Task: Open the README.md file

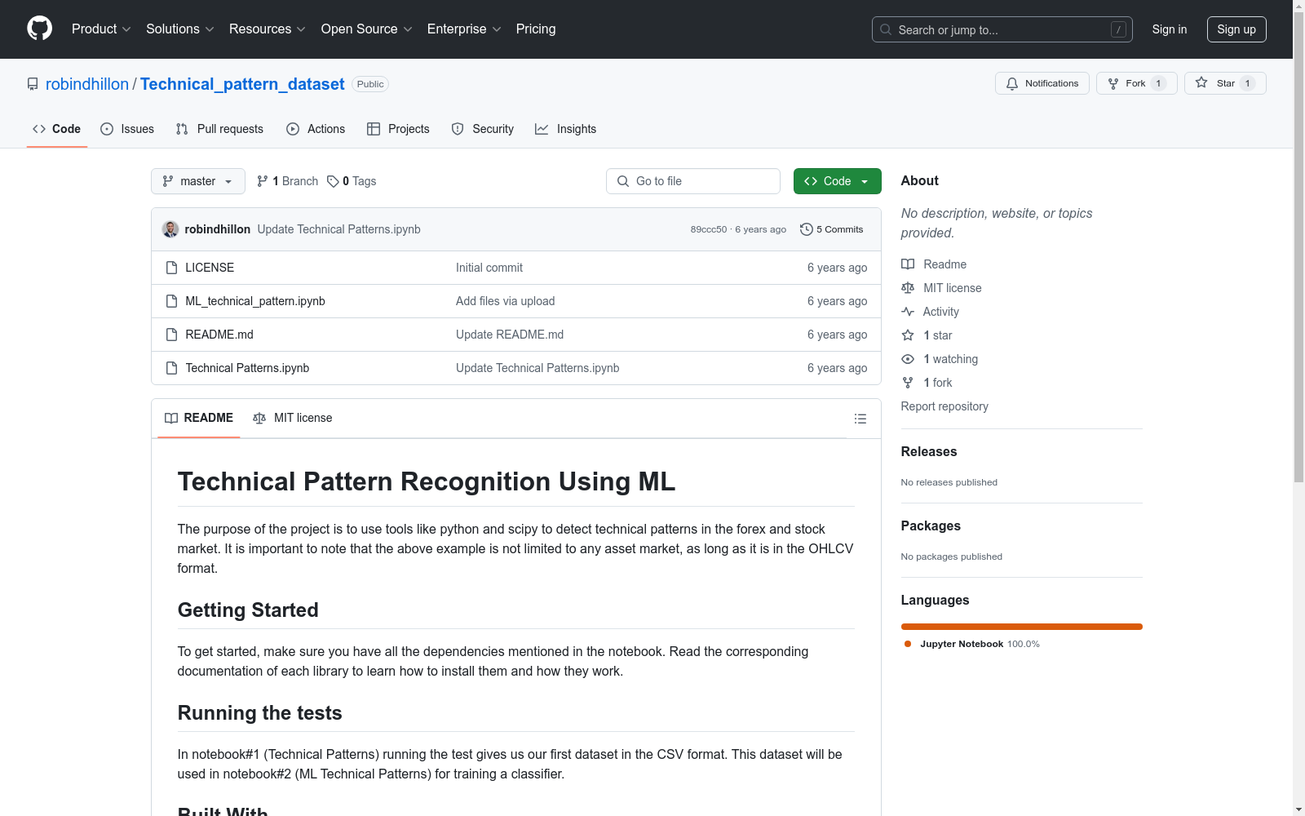Action: (219, 335)
